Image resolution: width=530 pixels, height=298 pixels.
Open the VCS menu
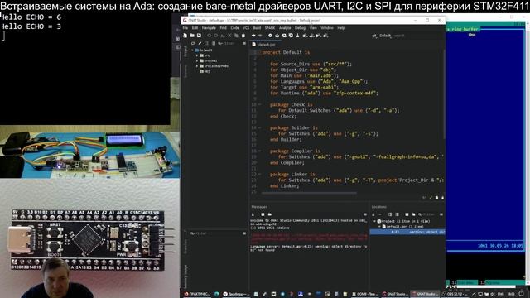(x=246, y=28)
